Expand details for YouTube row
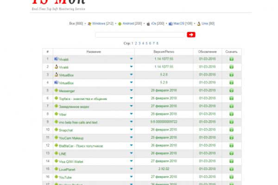This screenshot has height=185, width=278. [131, 177]
